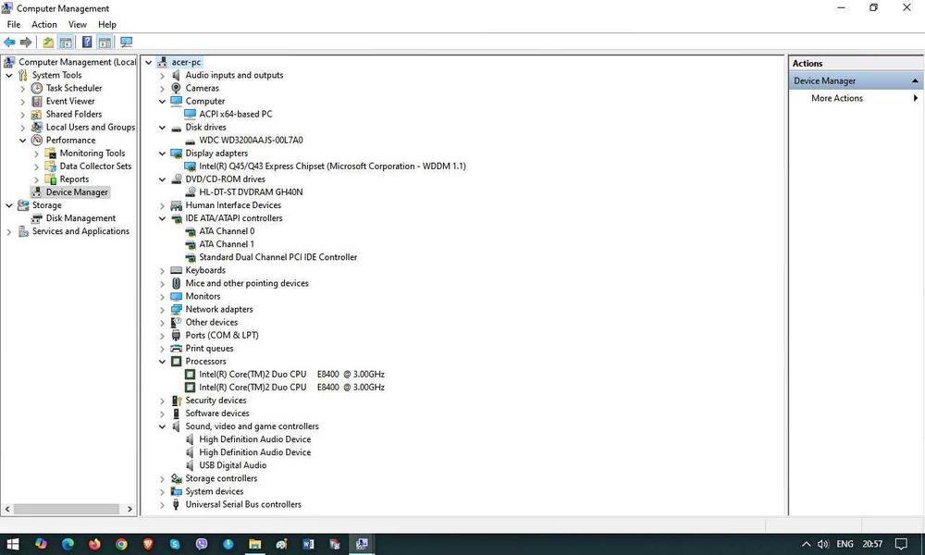Image resolution: width=925 pixels, height=555 pixels.
Task: Show hidden system tray icons
Action: click(x=806, y=544)
